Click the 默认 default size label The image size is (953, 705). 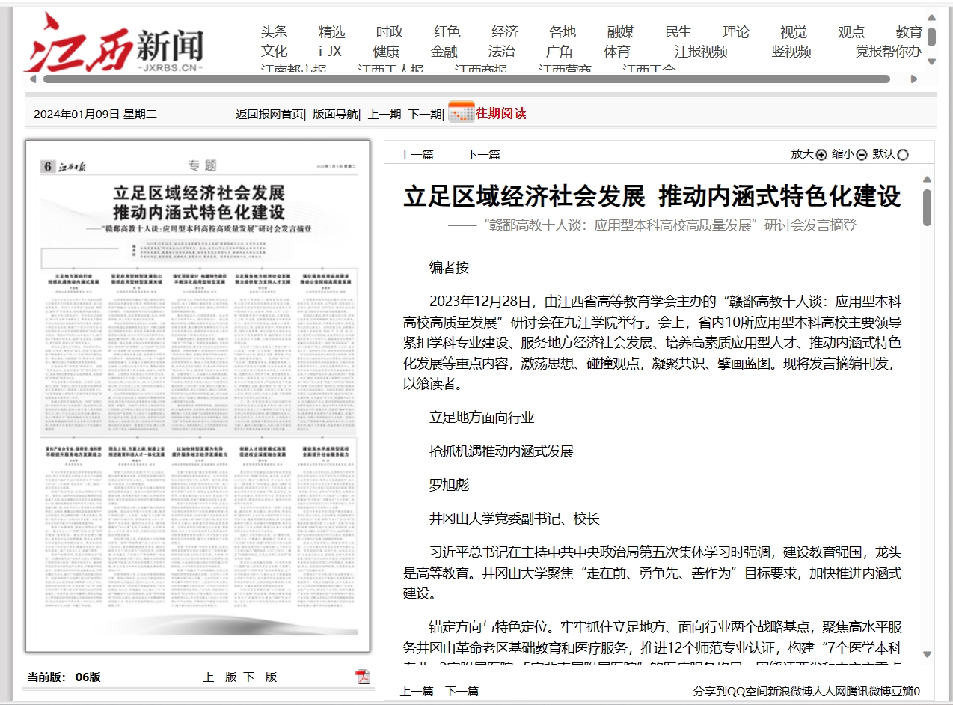coord(883,154)
